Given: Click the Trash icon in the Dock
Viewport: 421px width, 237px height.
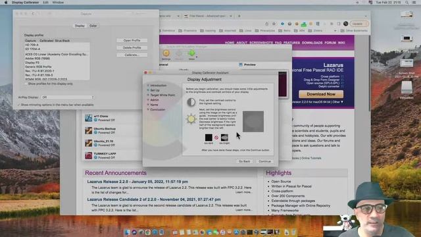Looking at the screenshot, I should click(x=293, y=232).
